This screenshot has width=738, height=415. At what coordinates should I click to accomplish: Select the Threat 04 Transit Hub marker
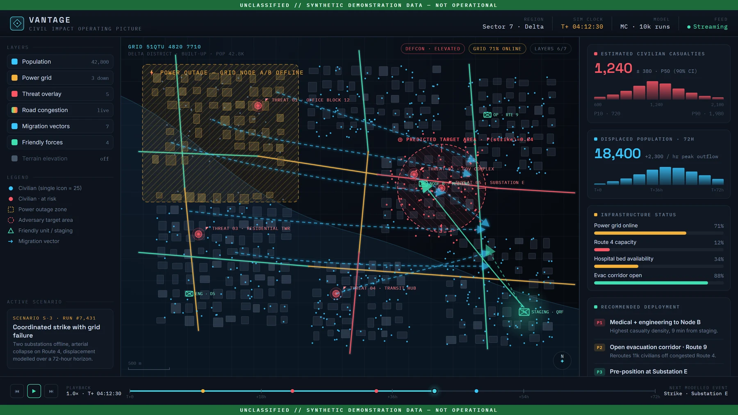click(x=336, y=294)
